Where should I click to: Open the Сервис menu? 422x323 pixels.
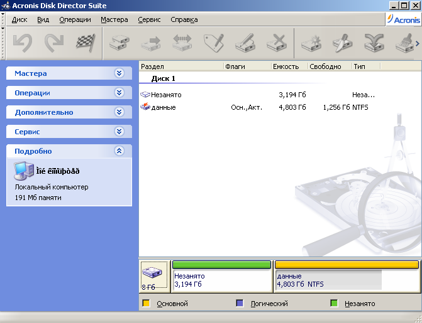click(149, 19)
